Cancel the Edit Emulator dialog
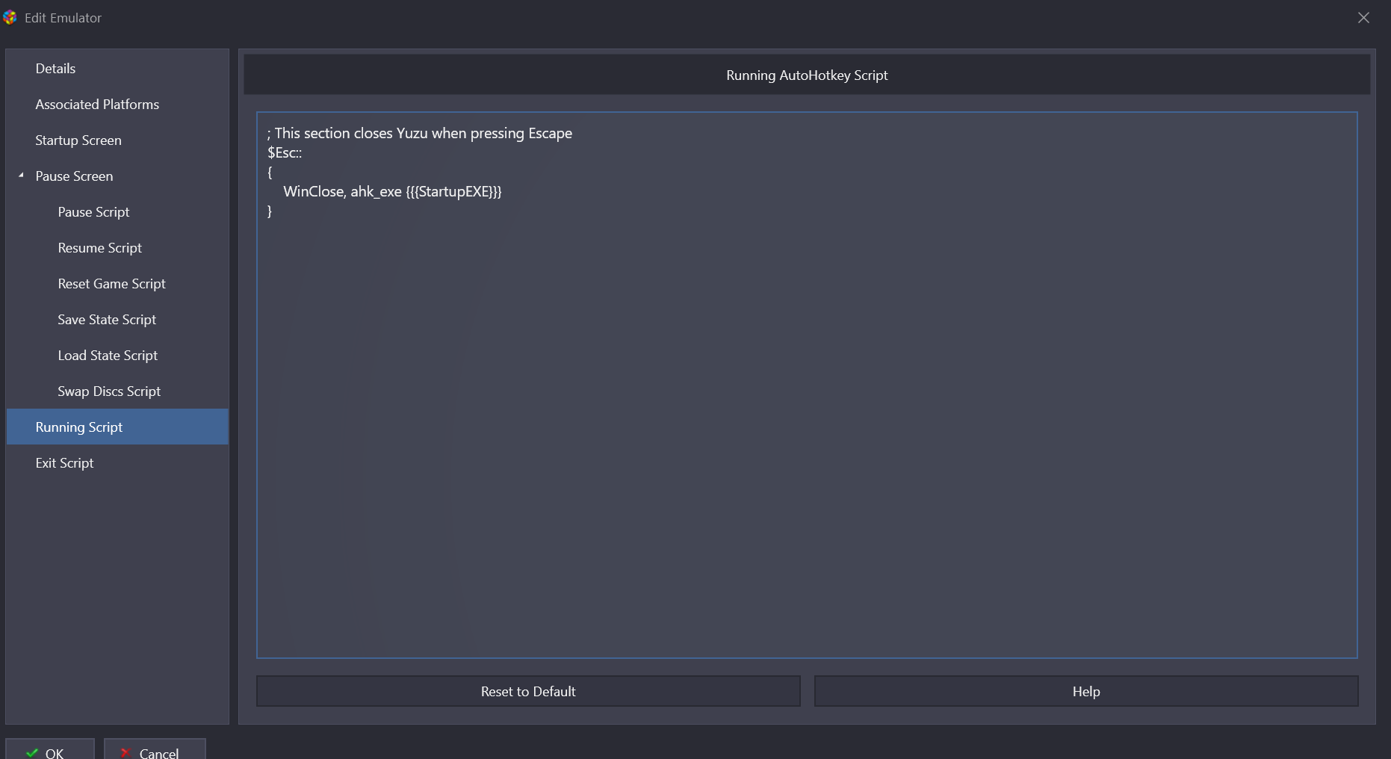The image size is (1391, 759). [x=155, y=750]
